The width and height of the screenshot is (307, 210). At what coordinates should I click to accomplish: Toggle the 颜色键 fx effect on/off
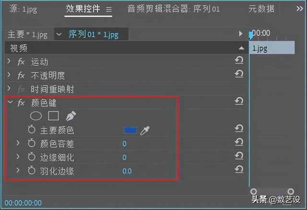click(21, 102)
